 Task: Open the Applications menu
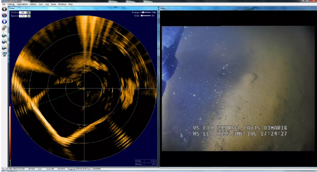click(22, 4)
